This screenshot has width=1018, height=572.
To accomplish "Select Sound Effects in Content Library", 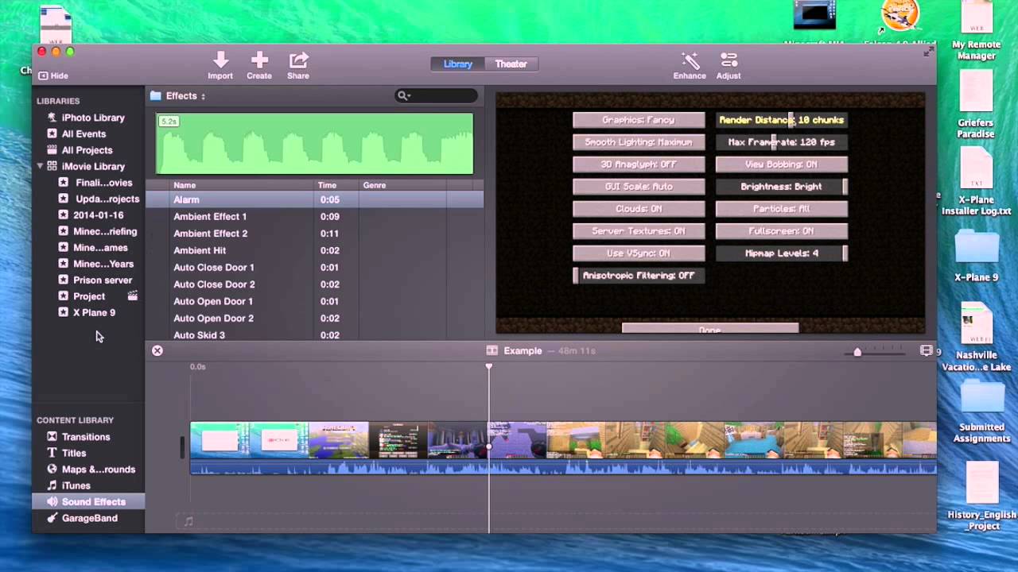I will point(89,501).
